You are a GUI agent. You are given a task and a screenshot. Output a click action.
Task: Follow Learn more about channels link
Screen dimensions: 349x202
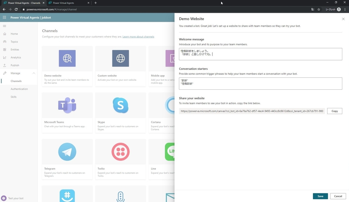(138, 37)
